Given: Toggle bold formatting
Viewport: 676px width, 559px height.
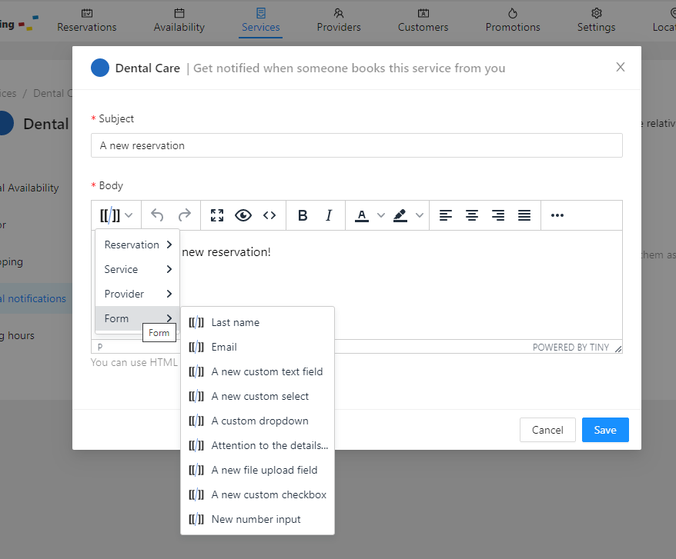Looking at the screenshot, I should coord(303,215).
